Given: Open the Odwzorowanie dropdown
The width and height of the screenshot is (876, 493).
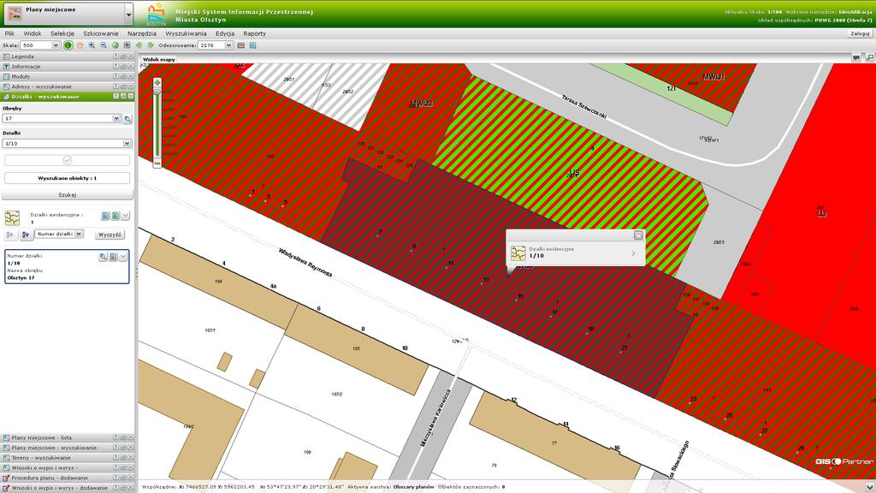Looking at the screenshot, I should click(x=228, y=45).
